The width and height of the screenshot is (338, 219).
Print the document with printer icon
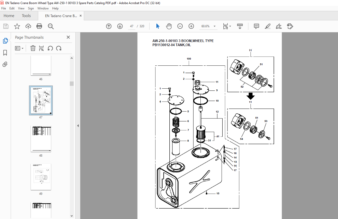coord(39,26)
